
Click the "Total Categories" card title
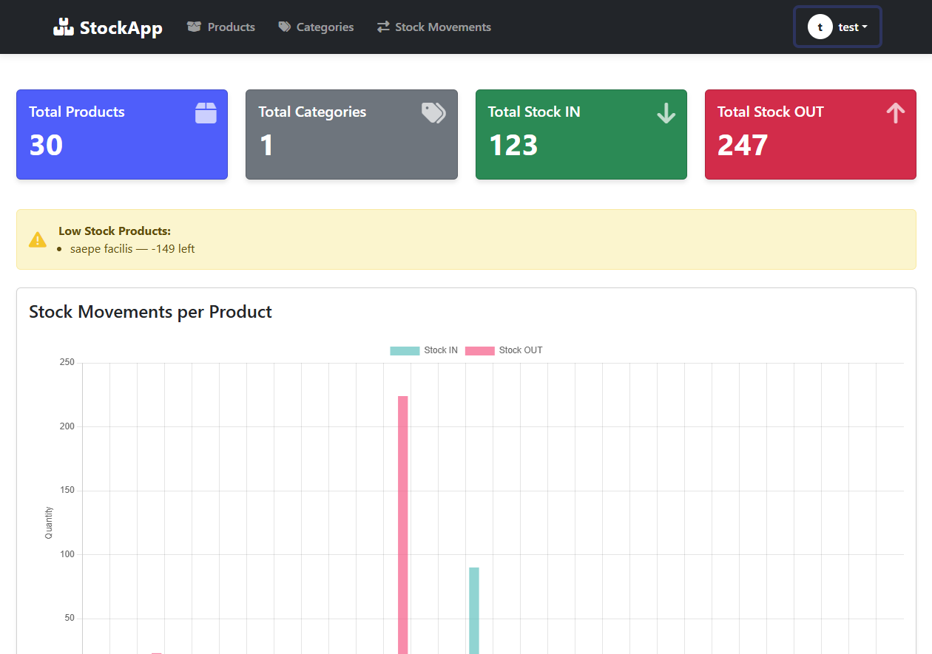tap(312, 112)
